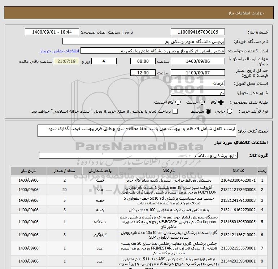Screen dimensions: 278x269
Task: Click the delivery city field بم
Action: pos(198,92)
